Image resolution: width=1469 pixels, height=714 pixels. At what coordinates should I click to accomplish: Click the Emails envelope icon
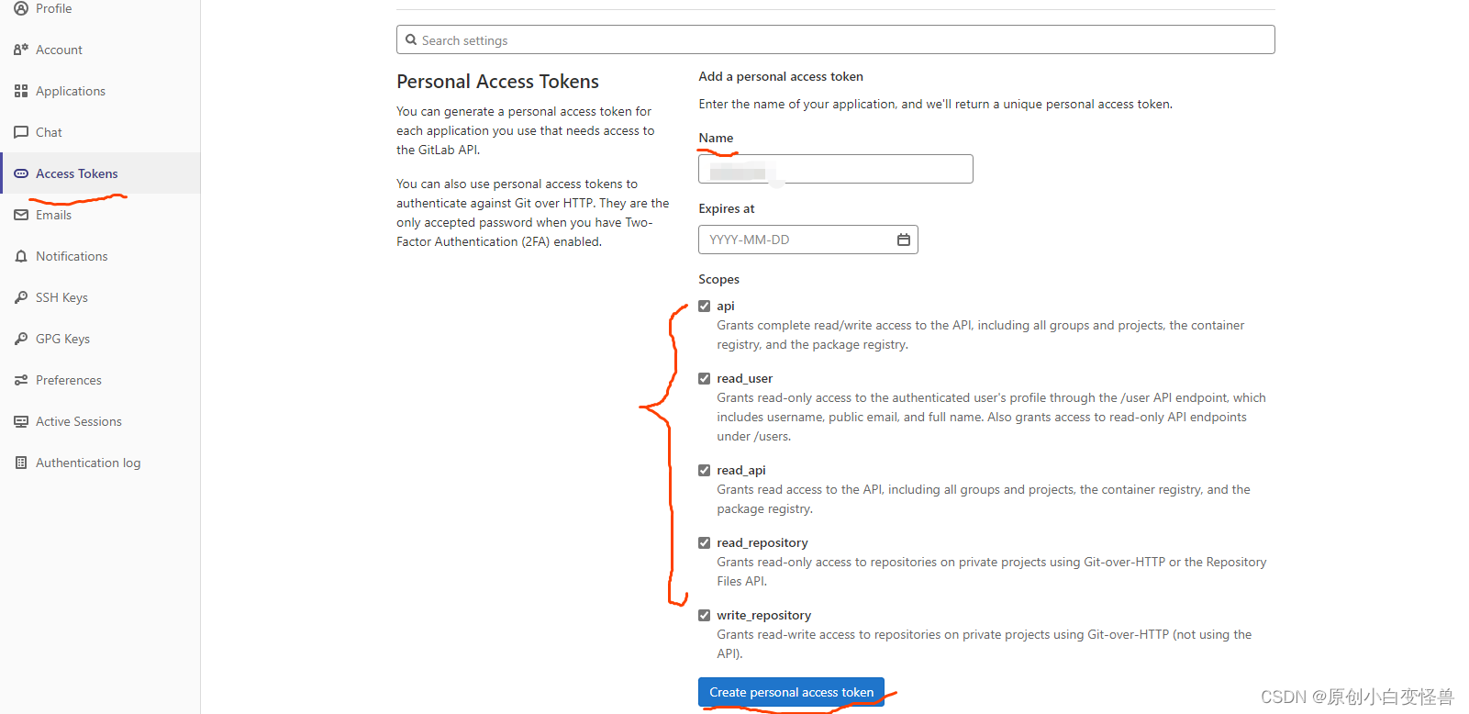pos(21,215)
